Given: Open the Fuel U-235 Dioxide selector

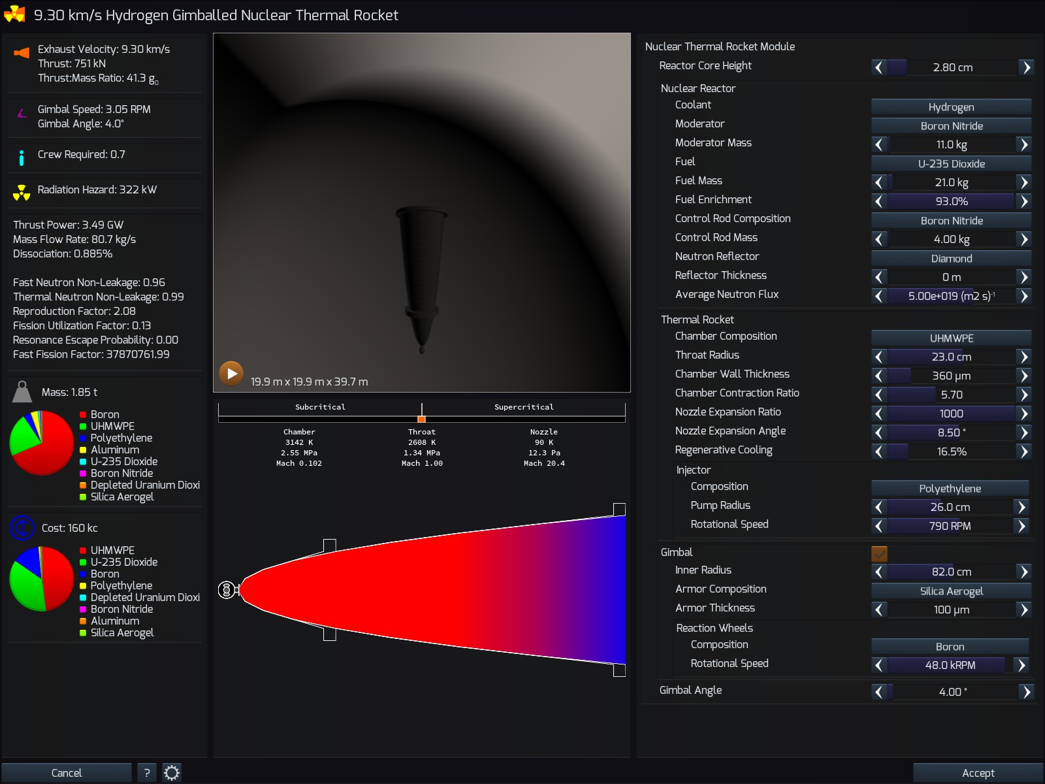Looking at the screenshot, I should [951, 164].
